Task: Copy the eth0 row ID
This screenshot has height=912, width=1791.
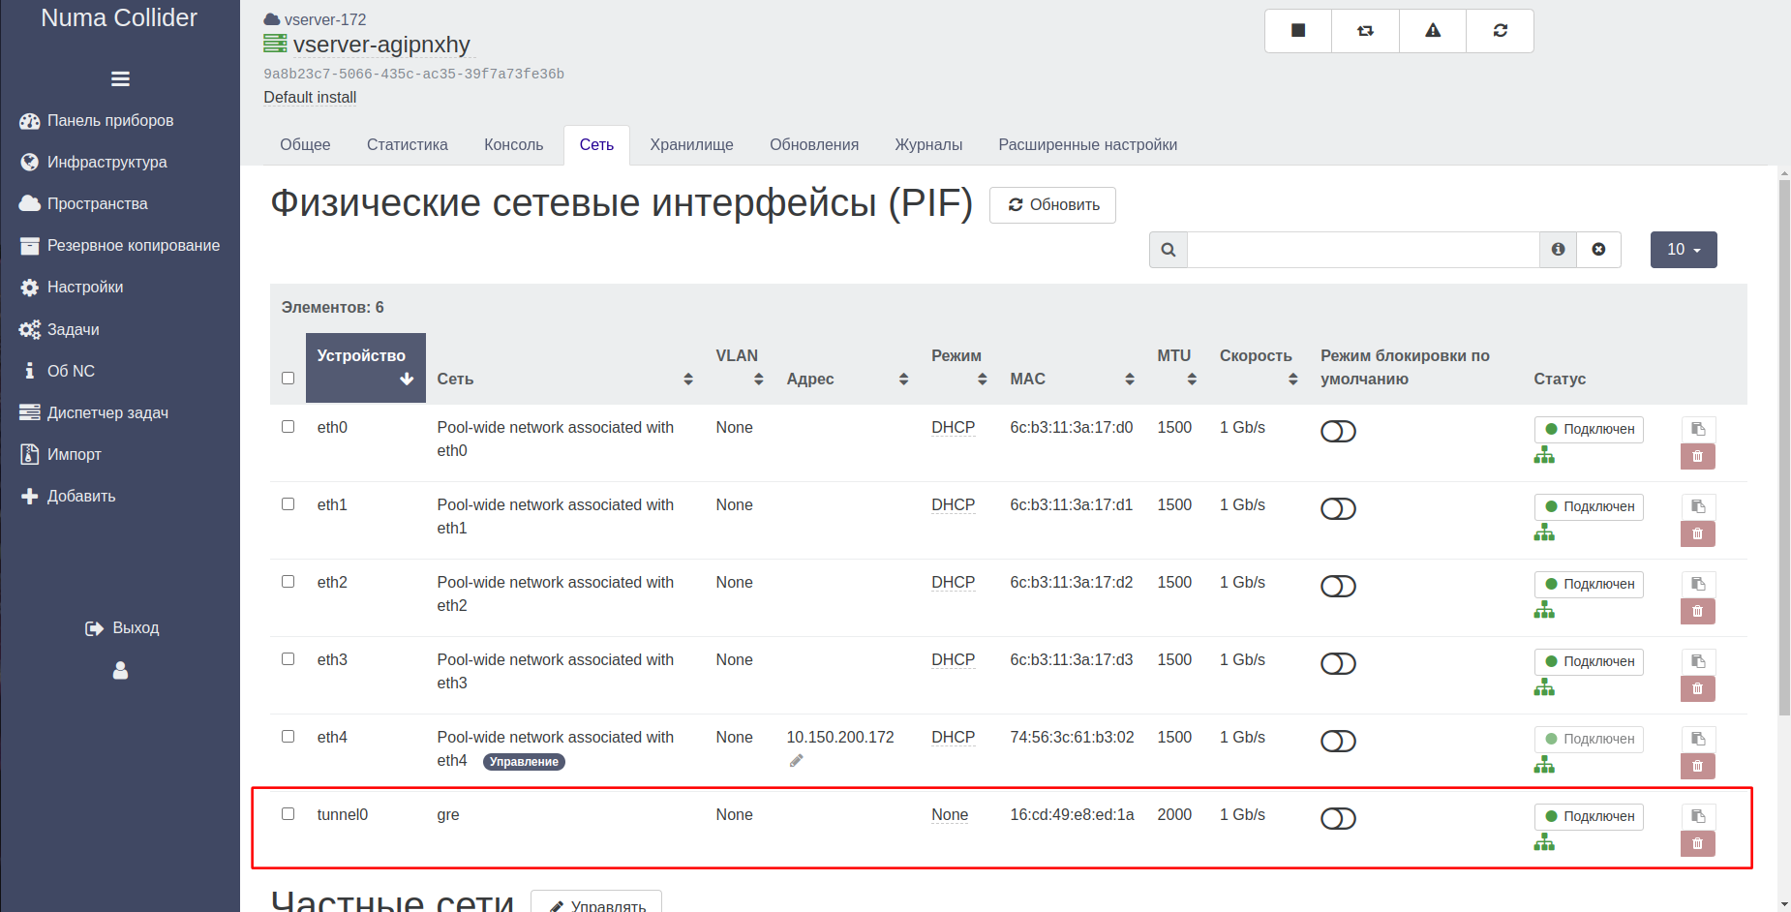Action: click(1698, 429)
